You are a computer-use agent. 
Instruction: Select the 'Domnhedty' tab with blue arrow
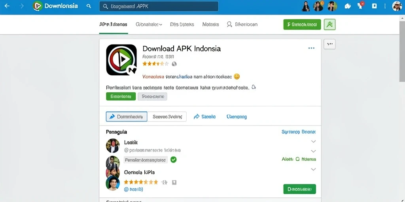coord(127,117)
